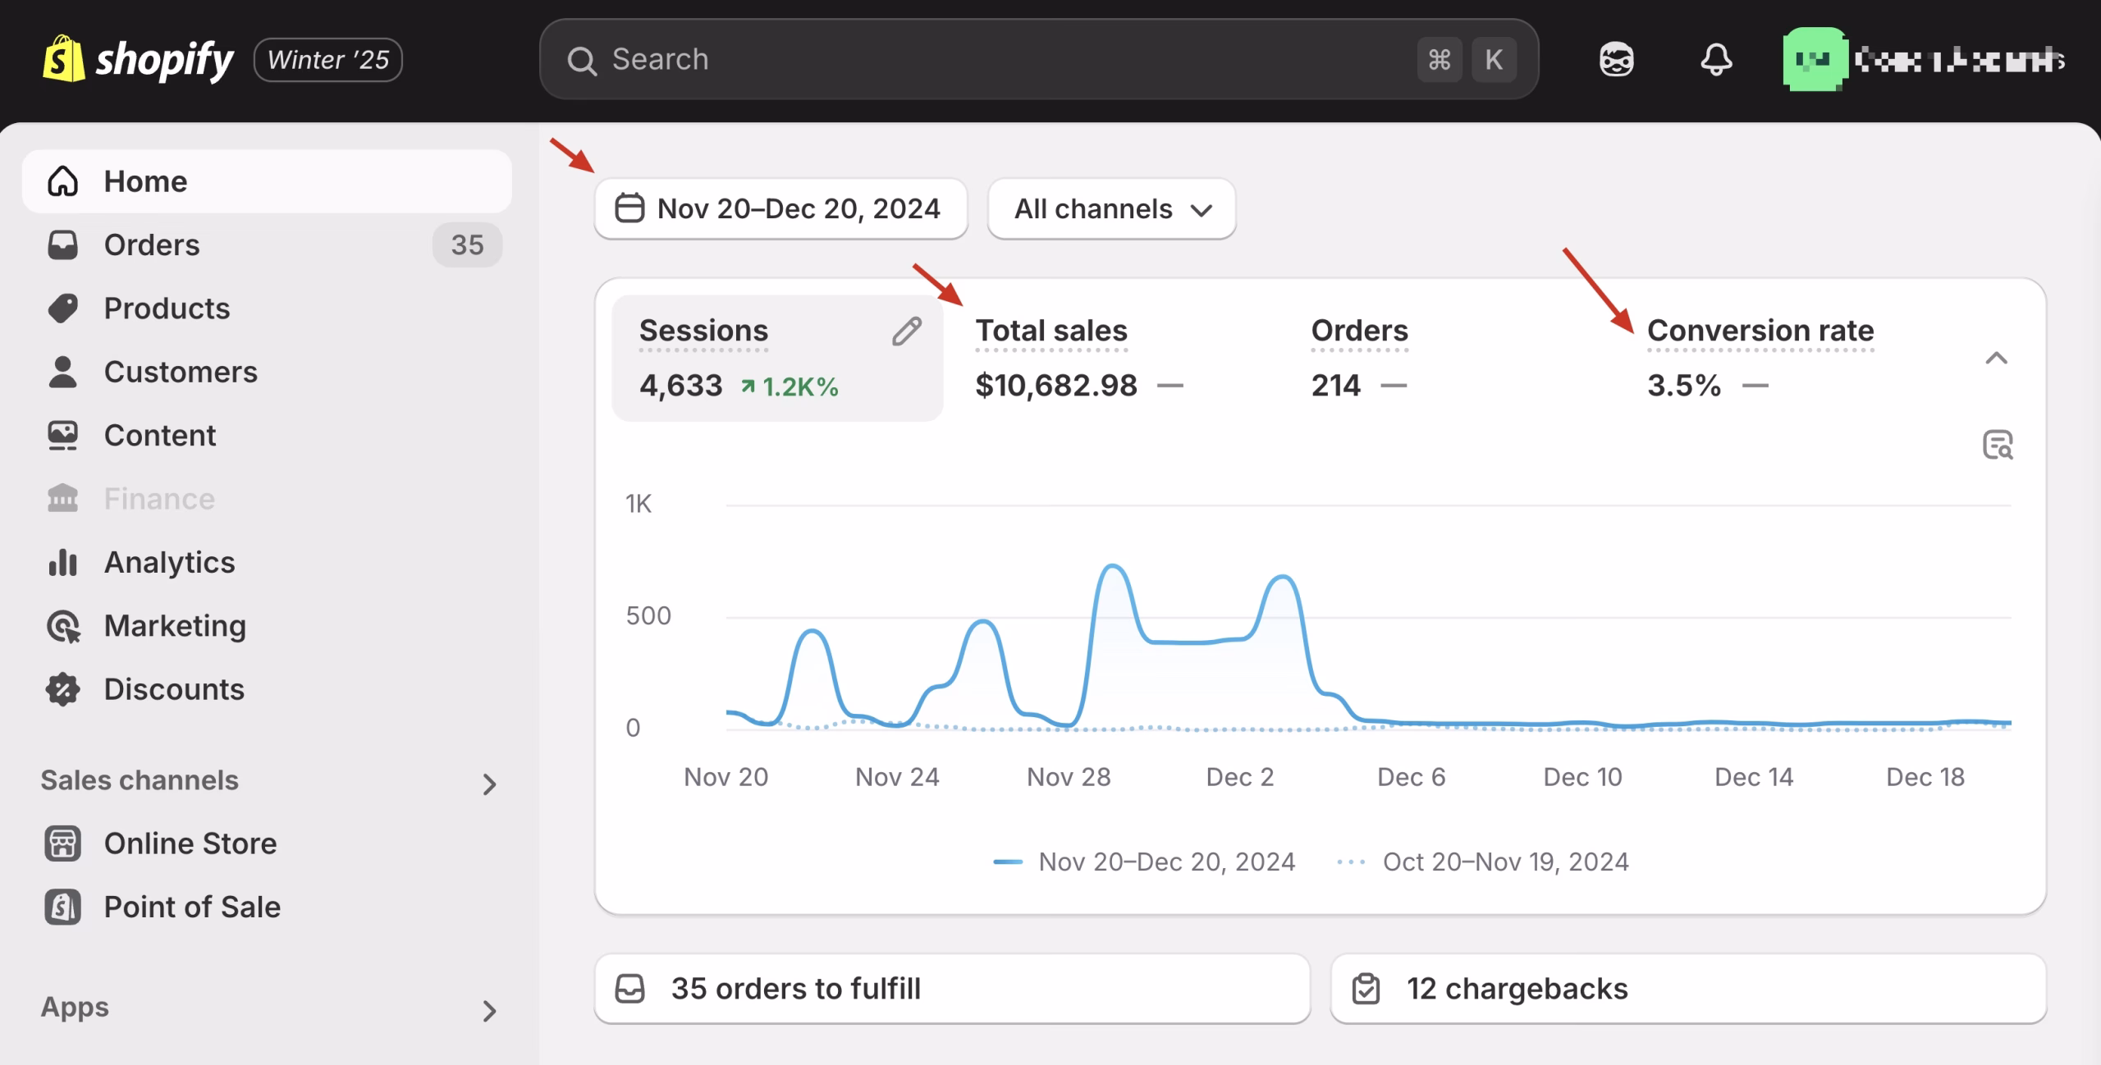Open the Orders menu showing 35 badge
The width and height of the screenshot is (2101, 1065).
152,244
